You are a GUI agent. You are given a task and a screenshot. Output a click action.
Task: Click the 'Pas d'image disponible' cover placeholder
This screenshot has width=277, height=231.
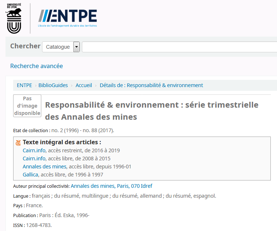(27, 106)
